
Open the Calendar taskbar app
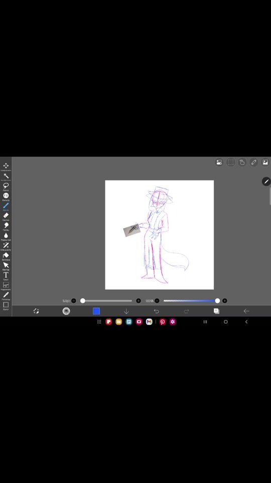click(x=129, y=321)
